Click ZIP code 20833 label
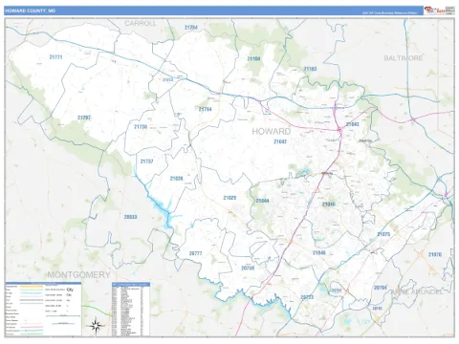This screenshot has width=459, height=344. tap(130, 217)
